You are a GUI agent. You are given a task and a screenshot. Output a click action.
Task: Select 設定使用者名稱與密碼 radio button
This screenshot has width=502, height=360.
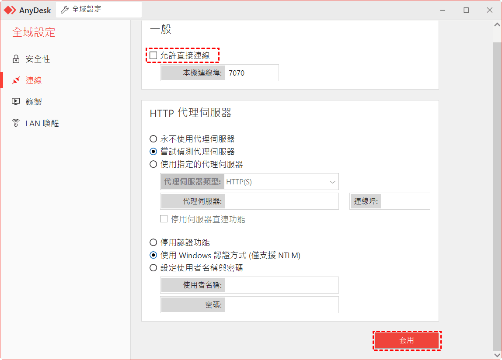(153, 267)
